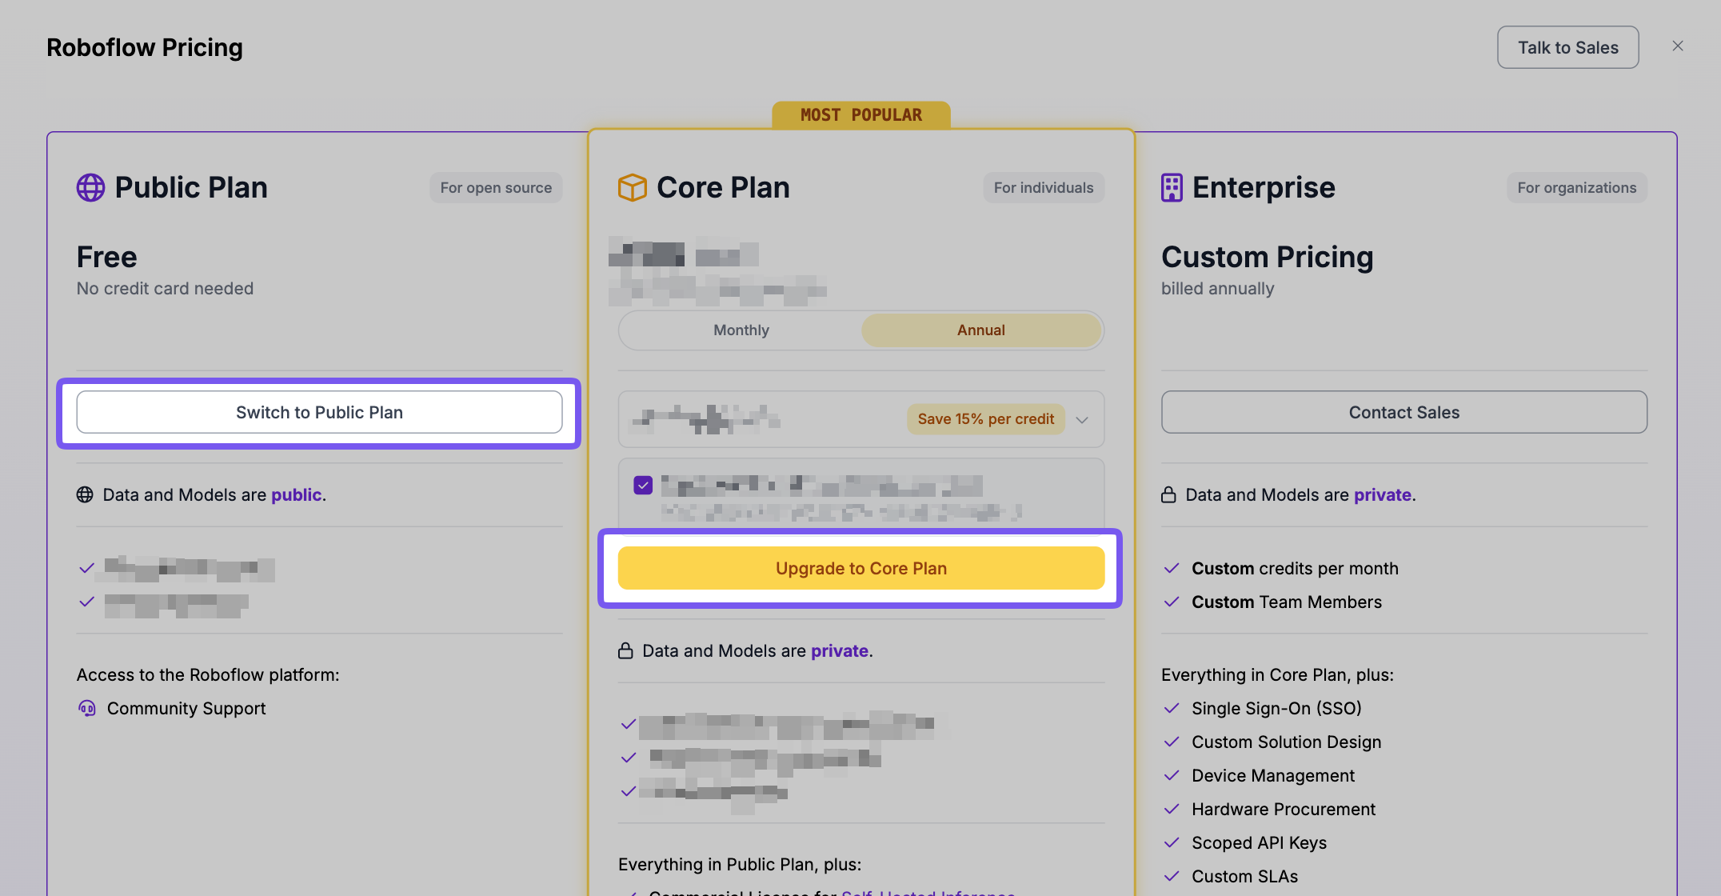Click the building icon beside Enterprise
1721x896 pixels.
coord(1172,188)
